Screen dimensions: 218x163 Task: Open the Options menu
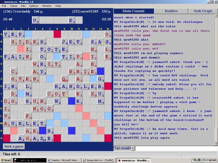point(34,6)
